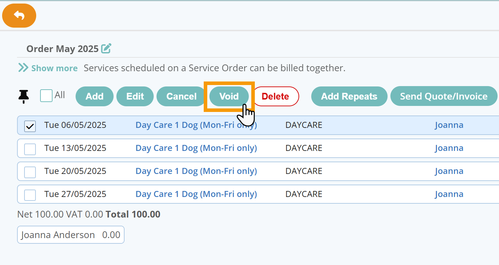The image size is (499, 265).
Task: Click the Joanna Anderson balance box
Action: [71, 235]
